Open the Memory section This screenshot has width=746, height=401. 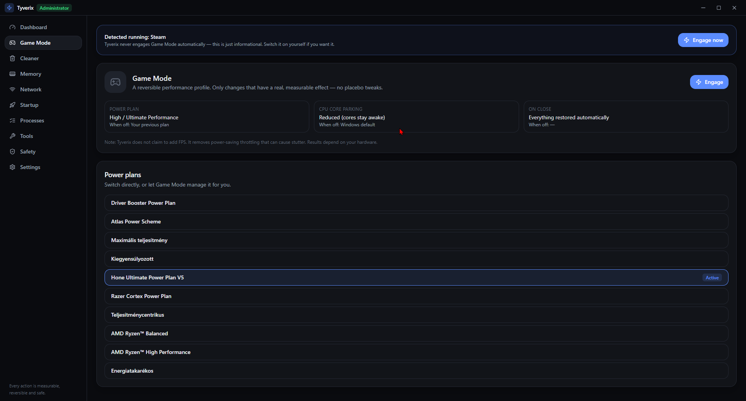click(43, 74)
